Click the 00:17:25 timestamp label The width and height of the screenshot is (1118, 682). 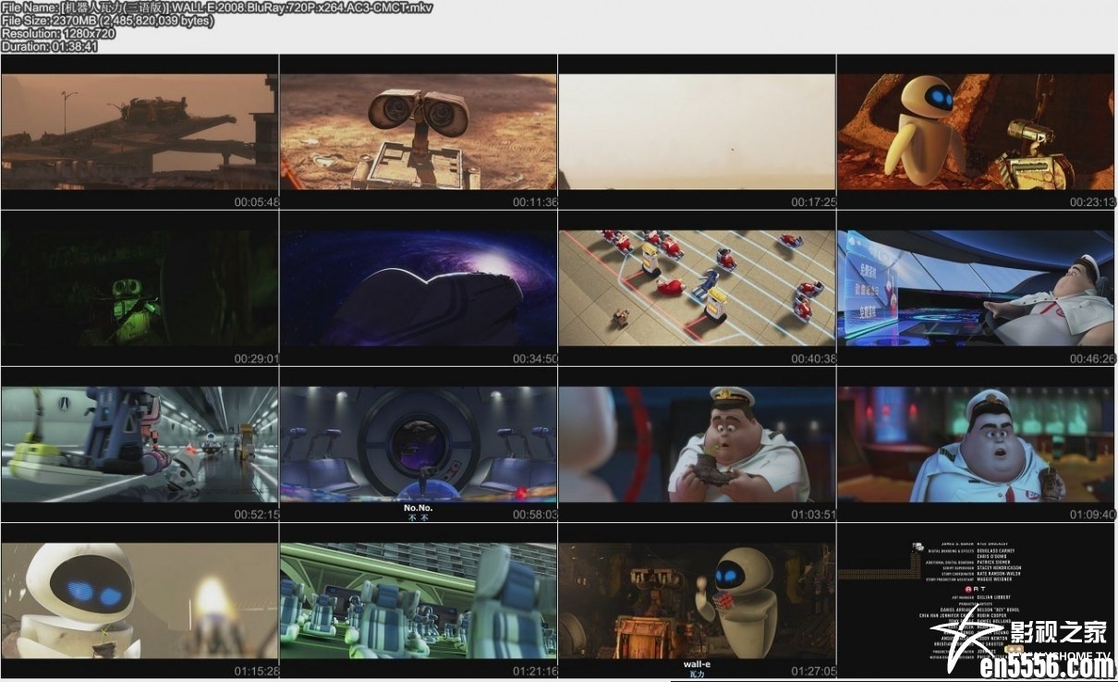pos(814,201)
